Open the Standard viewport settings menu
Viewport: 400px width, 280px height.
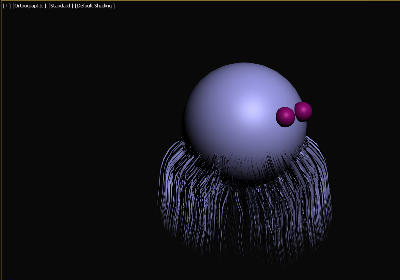click(x=61, y=6)
